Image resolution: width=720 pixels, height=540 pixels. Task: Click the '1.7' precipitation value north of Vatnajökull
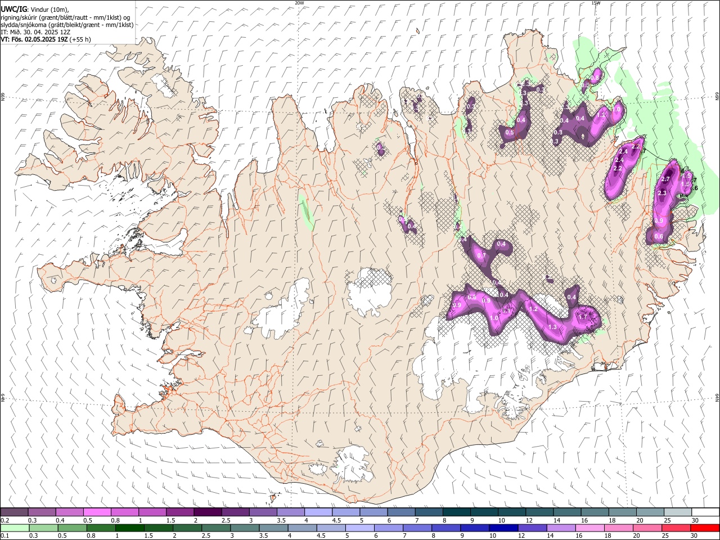[x=583, y=317]
